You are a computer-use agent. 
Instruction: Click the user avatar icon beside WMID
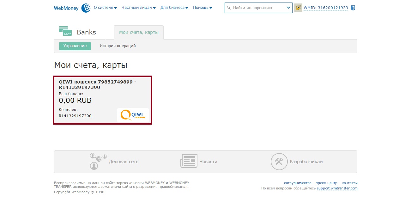pyautogui.click(x=298, y=8)
